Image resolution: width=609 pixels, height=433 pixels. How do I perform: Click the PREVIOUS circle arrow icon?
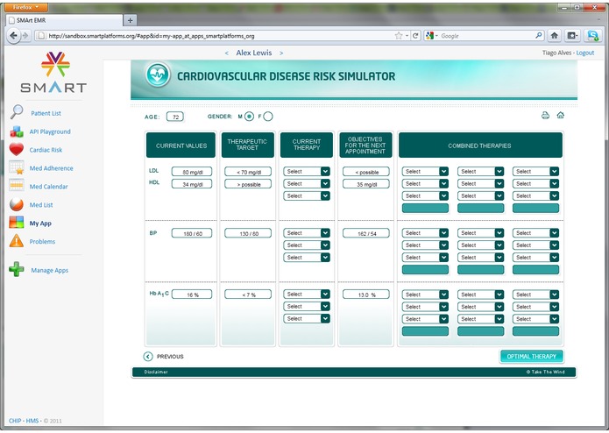click(x=148, y=356)
